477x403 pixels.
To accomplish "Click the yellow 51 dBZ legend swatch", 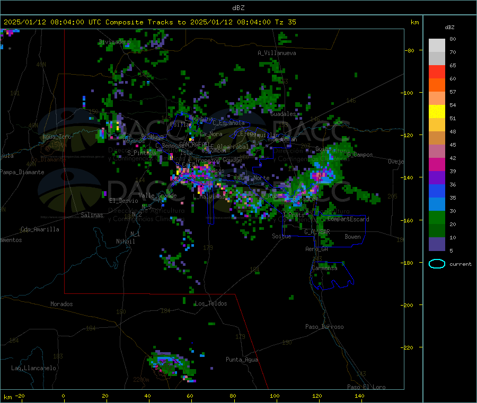I will [x=437, y=112].
